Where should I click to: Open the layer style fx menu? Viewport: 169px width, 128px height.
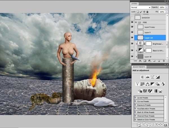point(140,61)
